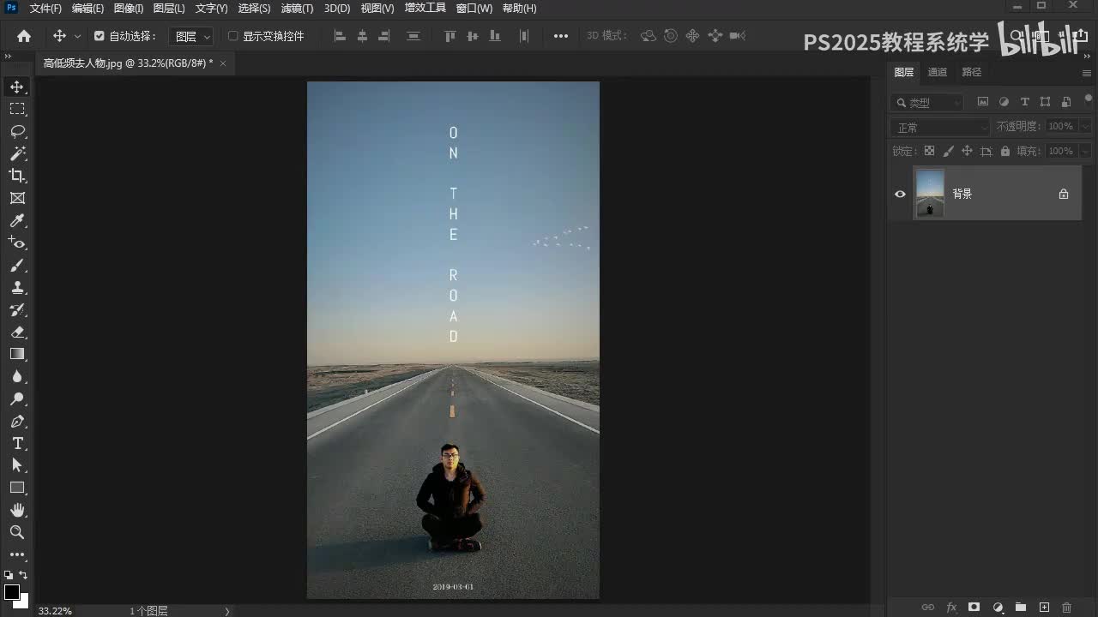Expand the 不透明度 slider arrow
1098x617 pixels.
(x=1085, y=126)
